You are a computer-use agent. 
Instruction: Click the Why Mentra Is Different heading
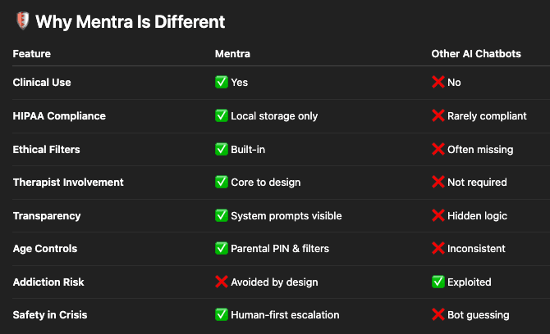tap(131, 21)
